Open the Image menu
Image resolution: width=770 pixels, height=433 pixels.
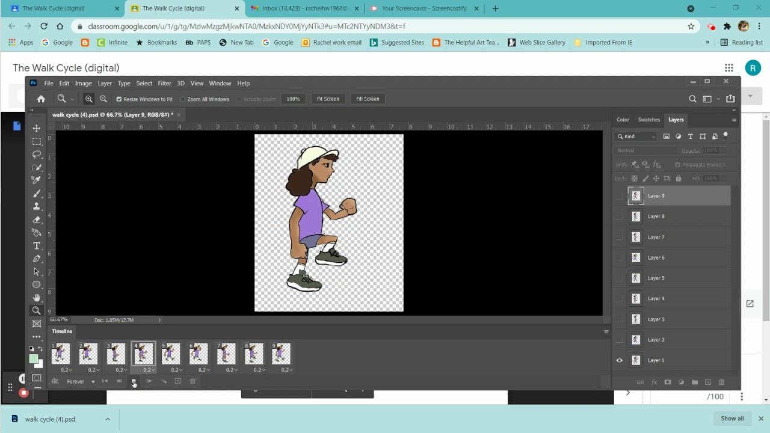[x=84, y=83]
